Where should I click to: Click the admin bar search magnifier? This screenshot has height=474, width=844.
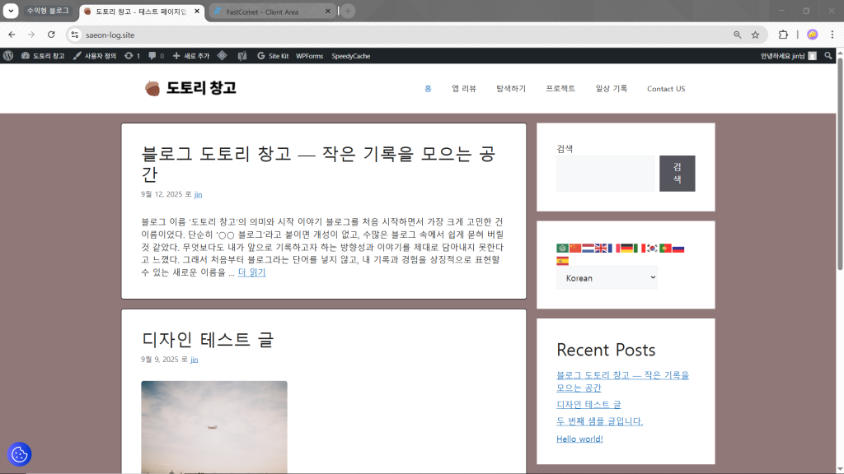click(x=828, y=56)
